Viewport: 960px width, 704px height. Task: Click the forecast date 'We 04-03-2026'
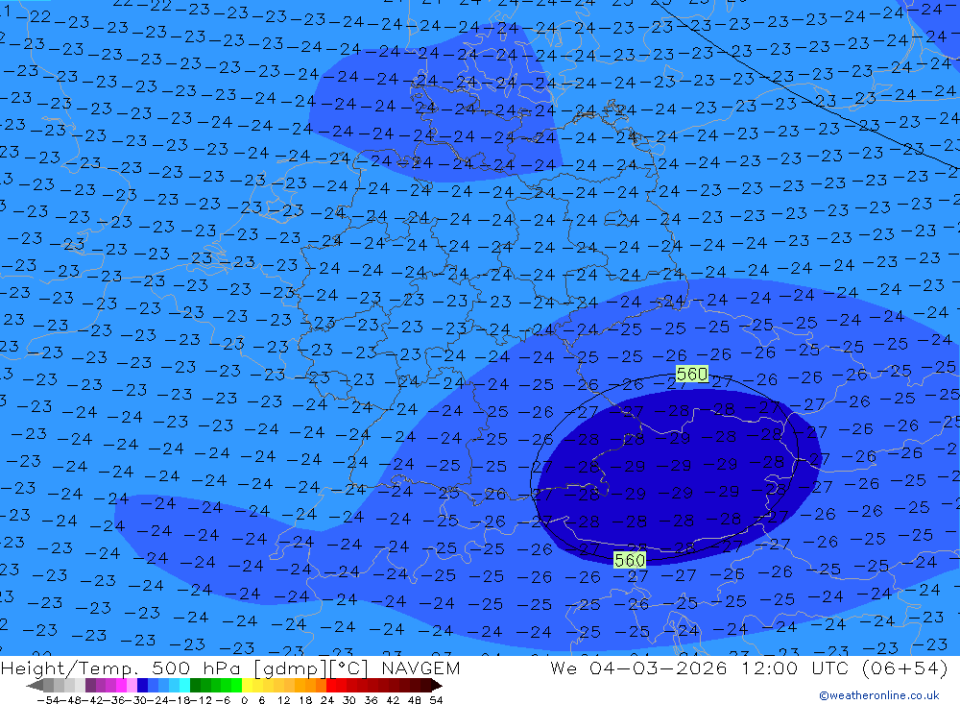[638, 668]
